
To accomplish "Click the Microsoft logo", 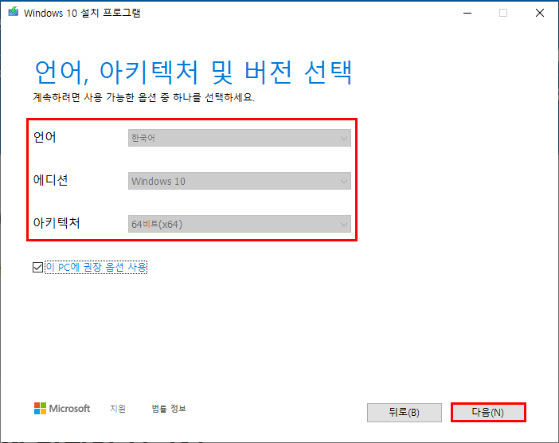I will pos(62,409).
